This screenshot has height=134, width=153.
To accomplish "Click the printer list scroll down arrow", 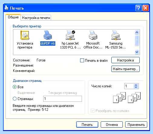I will pos(137,52).
